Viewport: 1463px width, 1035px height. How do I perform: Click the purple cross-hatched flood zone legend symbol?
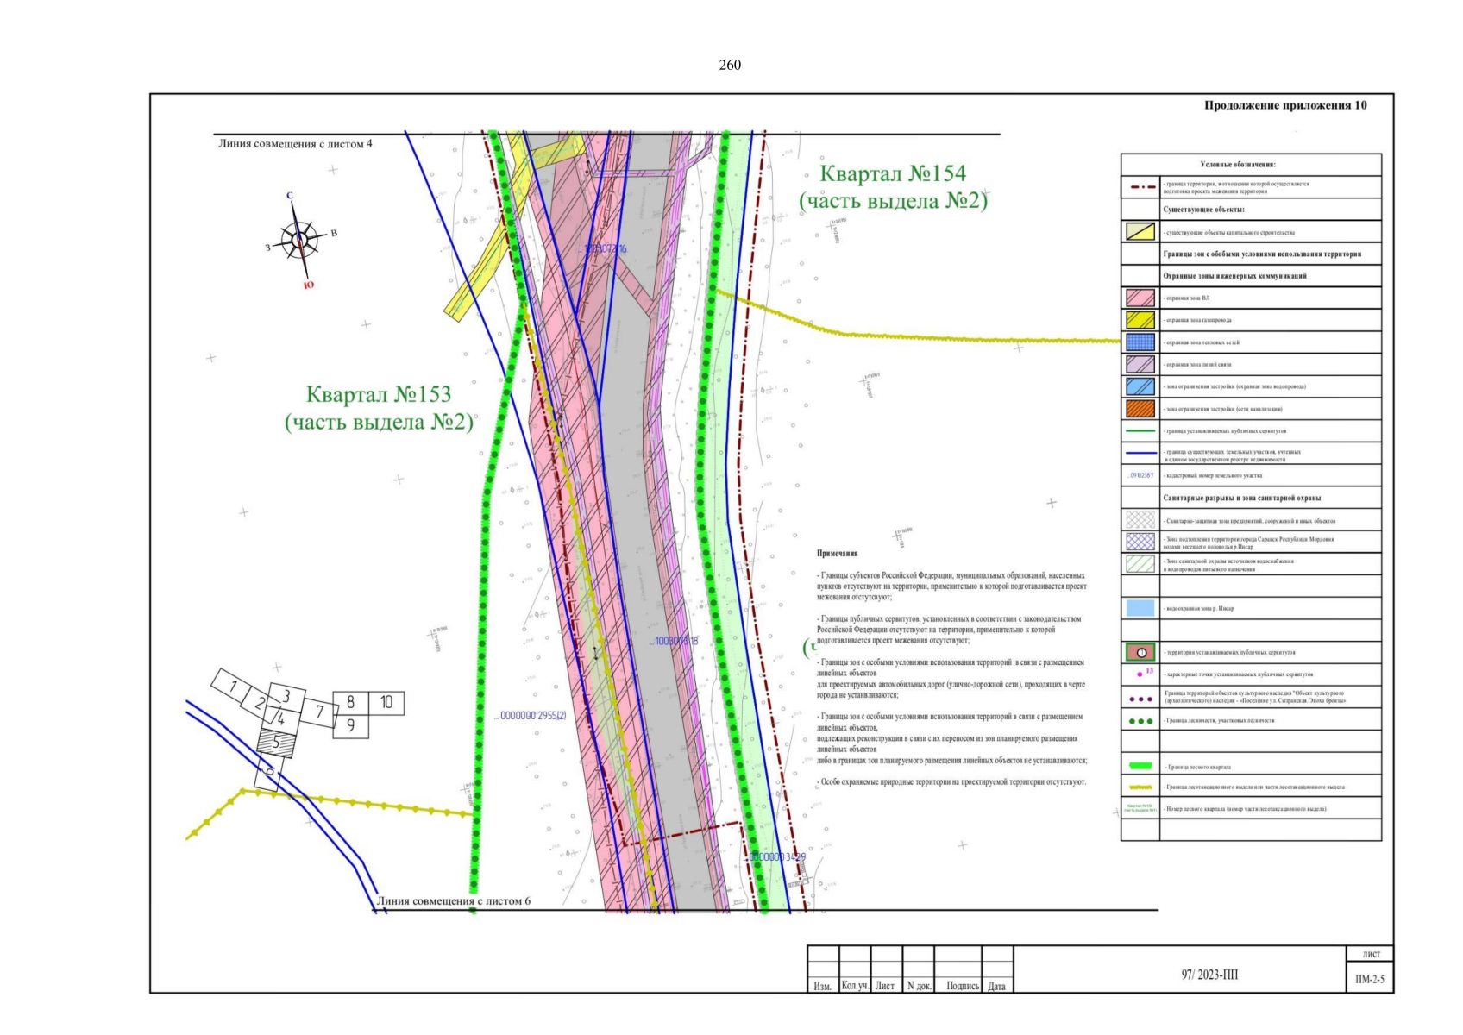click(x=1140, y=542)
